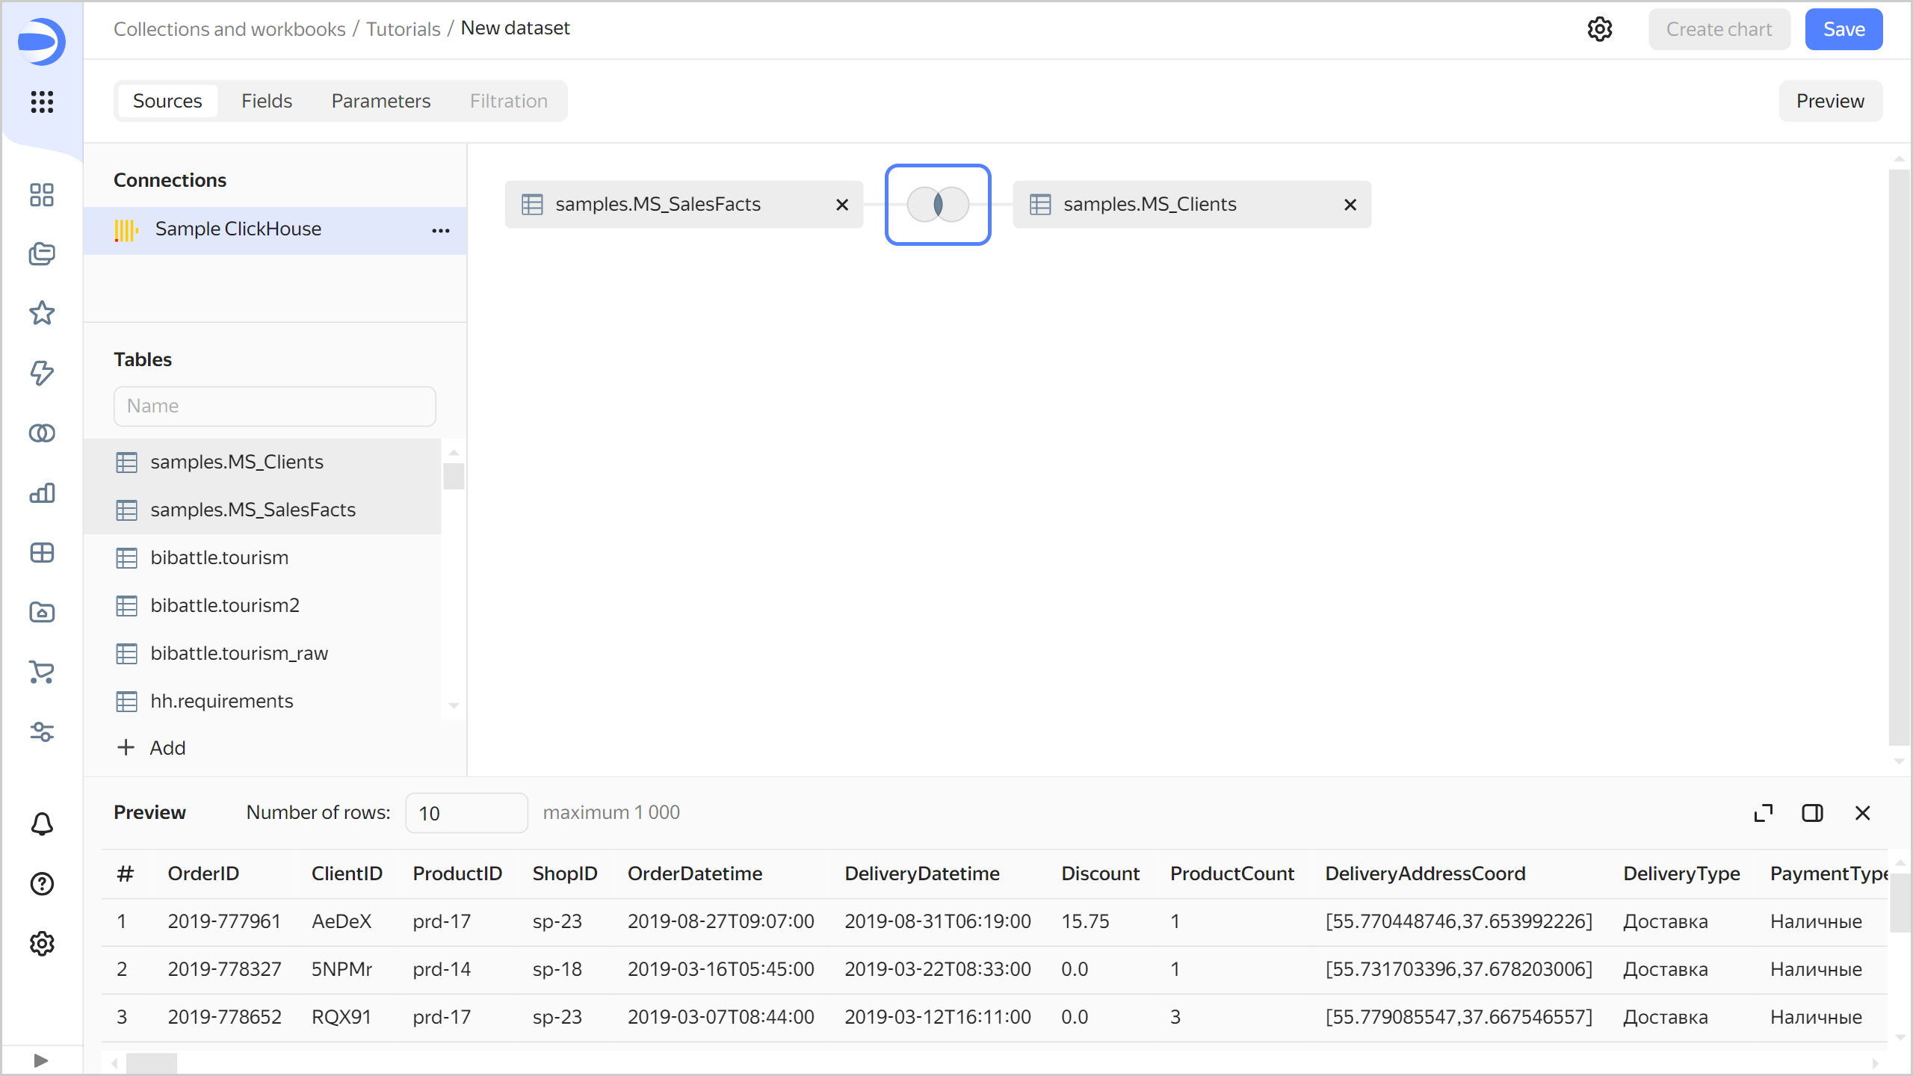Image resolution: width=1913 pixels, height=1076 pixels.
Task: Open Sample ClickHouse connection options menu
Action: pyautogui.click(x=441, y=230)
